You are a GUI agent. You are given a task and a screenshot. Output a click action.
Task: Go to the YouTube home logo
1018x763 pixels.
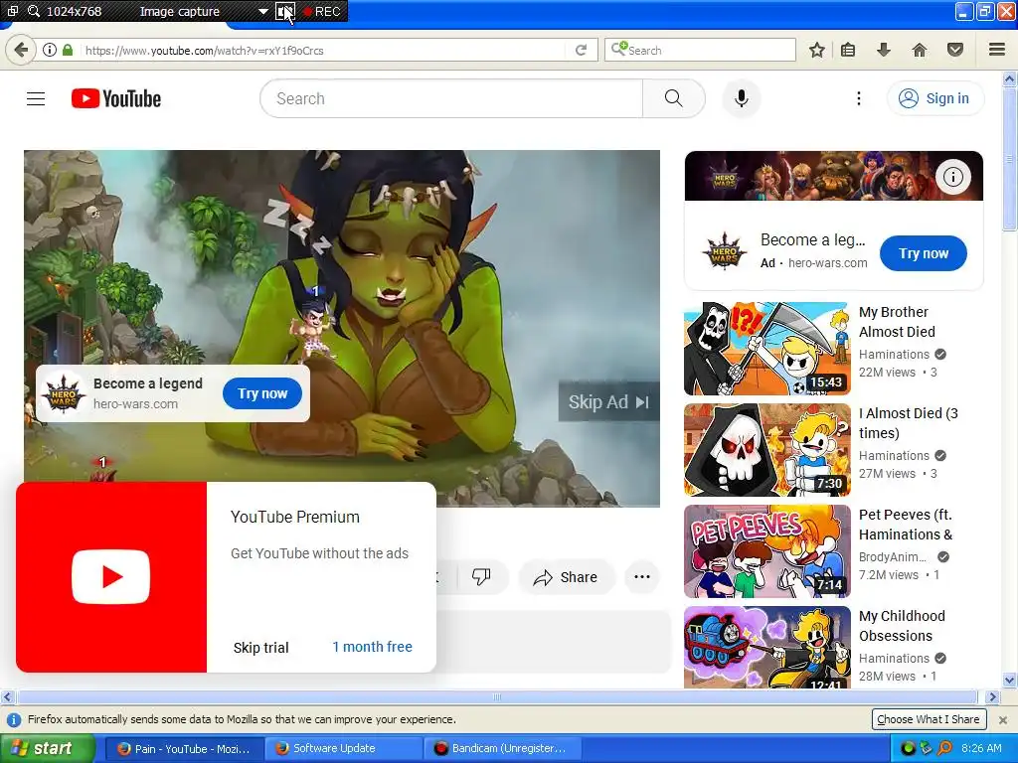point(116,98)
